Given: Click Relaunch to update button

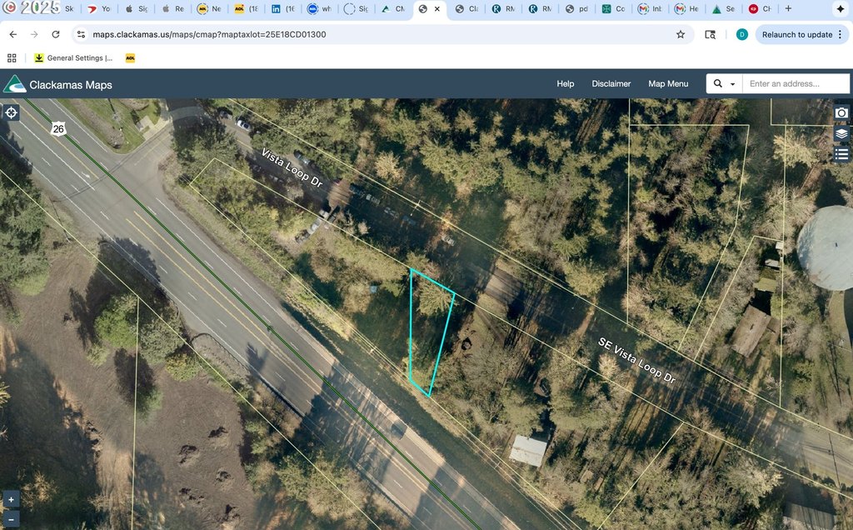Looking at the screenshot, I should (x=796, y=34).
